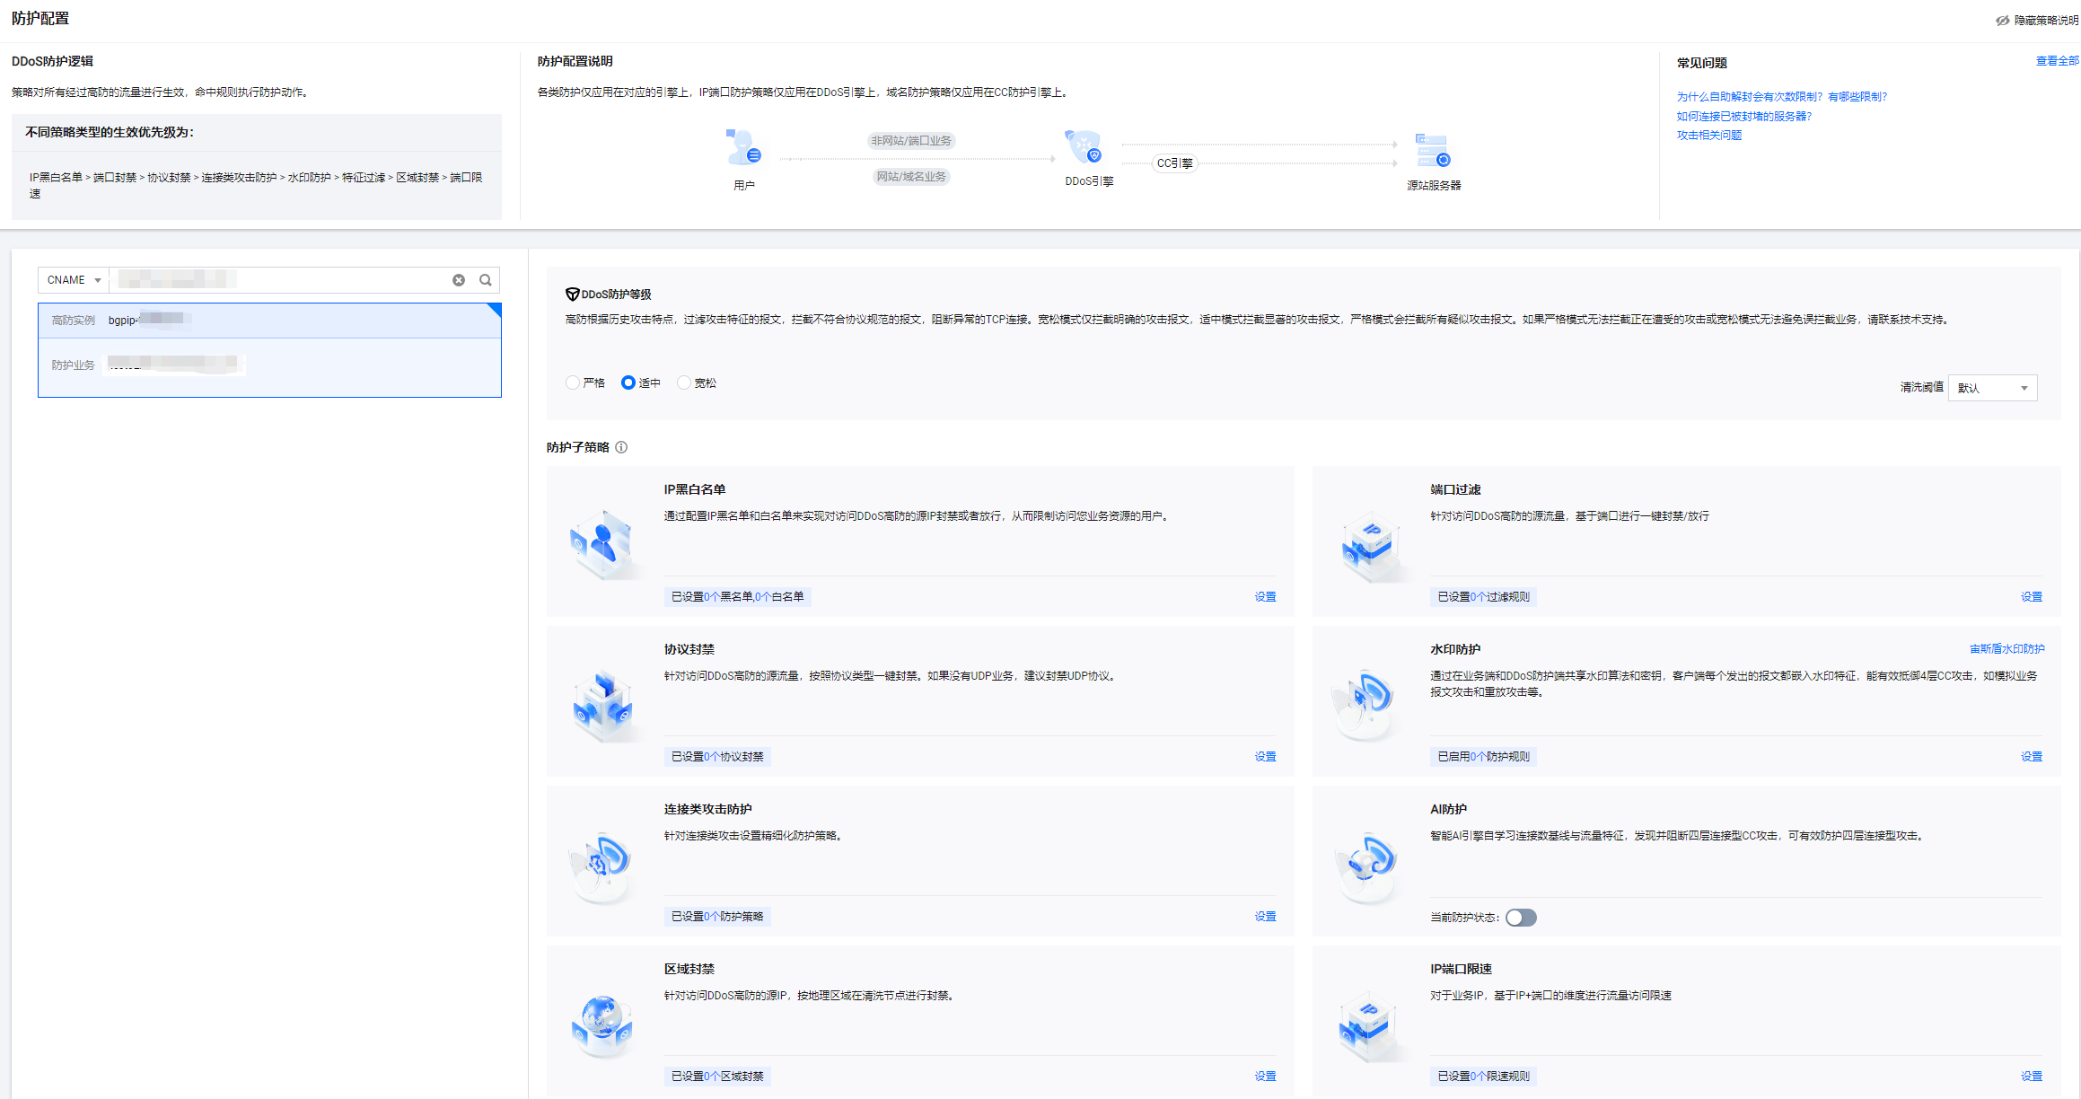2081x1099 pixels.
Task: Expand the 清洗阈值 默认 dropdown
Action: click(1992, 388)
